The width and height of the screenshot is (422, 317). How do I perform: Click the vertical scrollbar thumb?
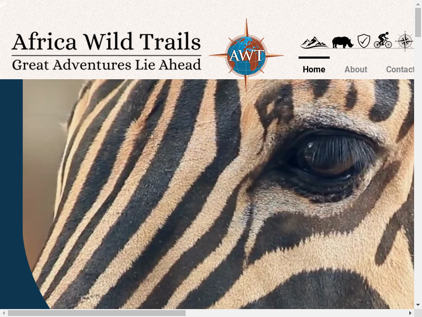pyautogui.click(x=418, y=22)
